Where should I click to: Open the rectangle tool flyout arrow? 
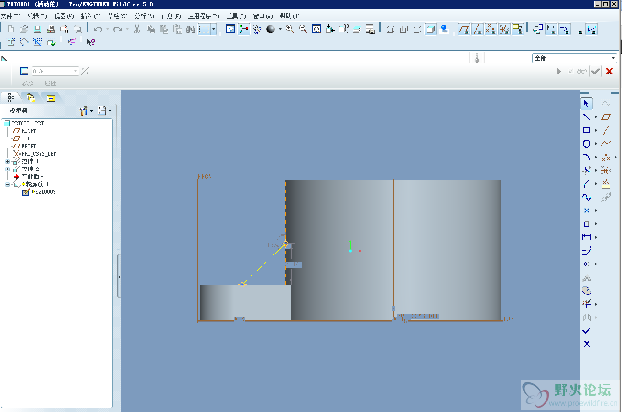(x=596, y=130)
